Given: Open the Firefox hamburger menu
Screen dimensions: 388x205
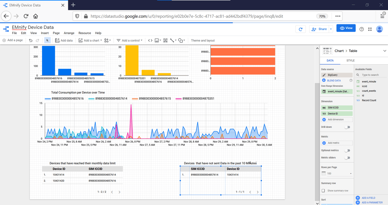Looking at the screenshot, I should tap(383, 15).
